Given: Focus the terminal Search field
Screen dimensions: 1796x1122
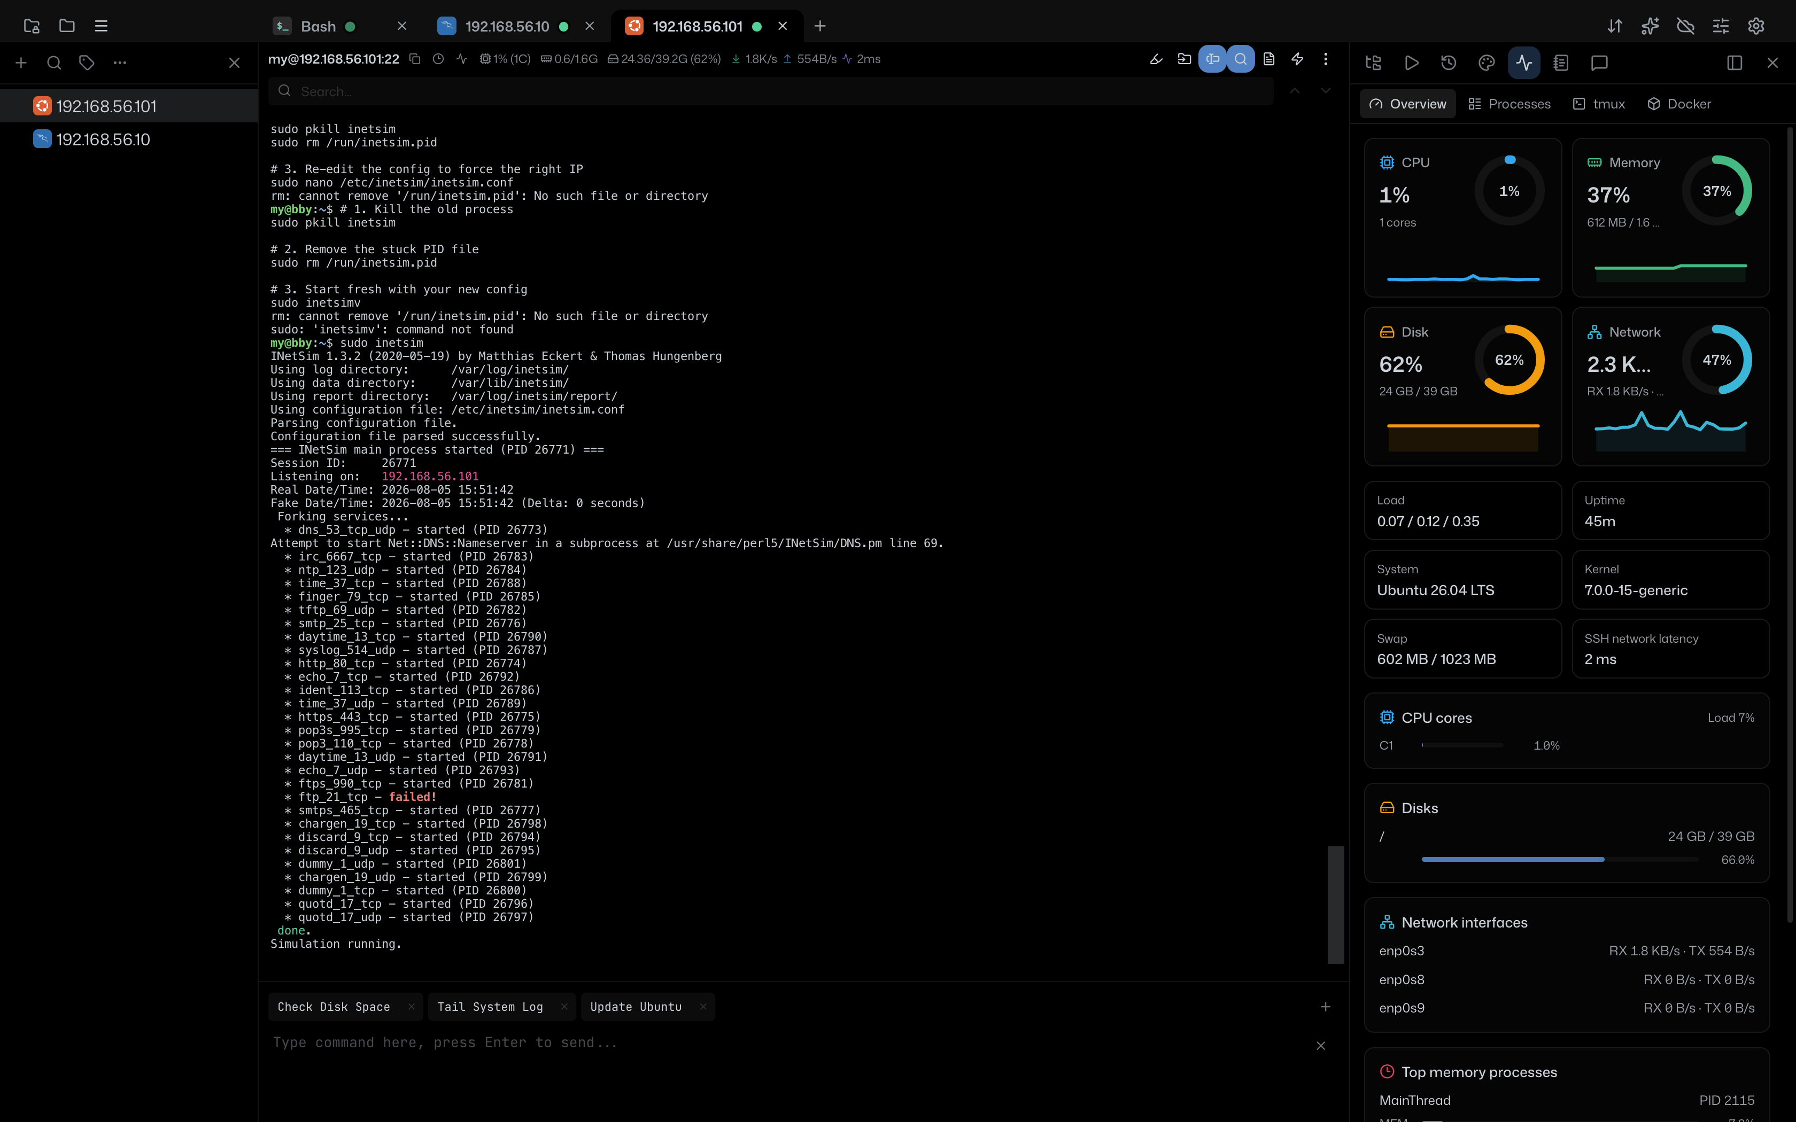Looking at the screenshot, I should tap(771, 91).
